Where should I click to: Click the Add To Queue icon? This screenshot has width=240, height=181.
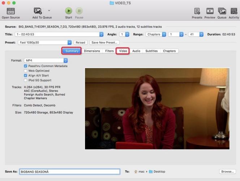pyautogui.click(x=38, y=11)
